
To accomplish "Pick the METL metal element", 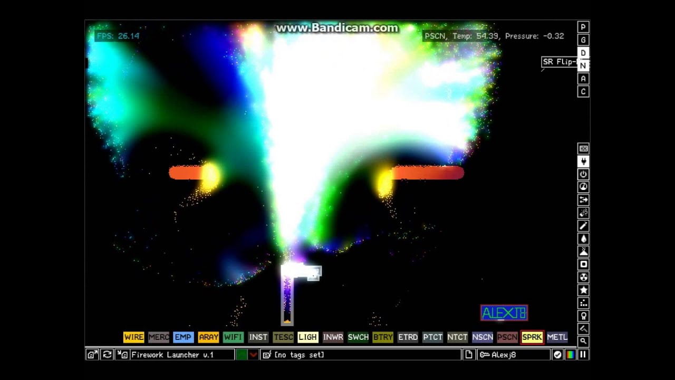I will pos(557,337).
